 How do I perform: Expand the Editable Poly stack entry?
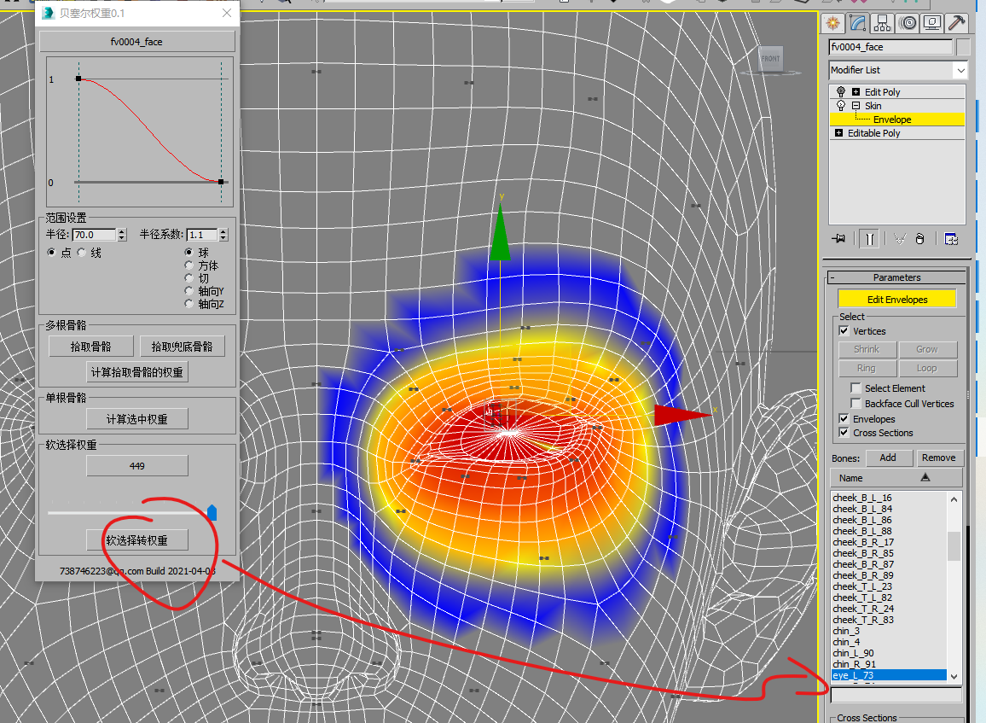tap(838, 133)
